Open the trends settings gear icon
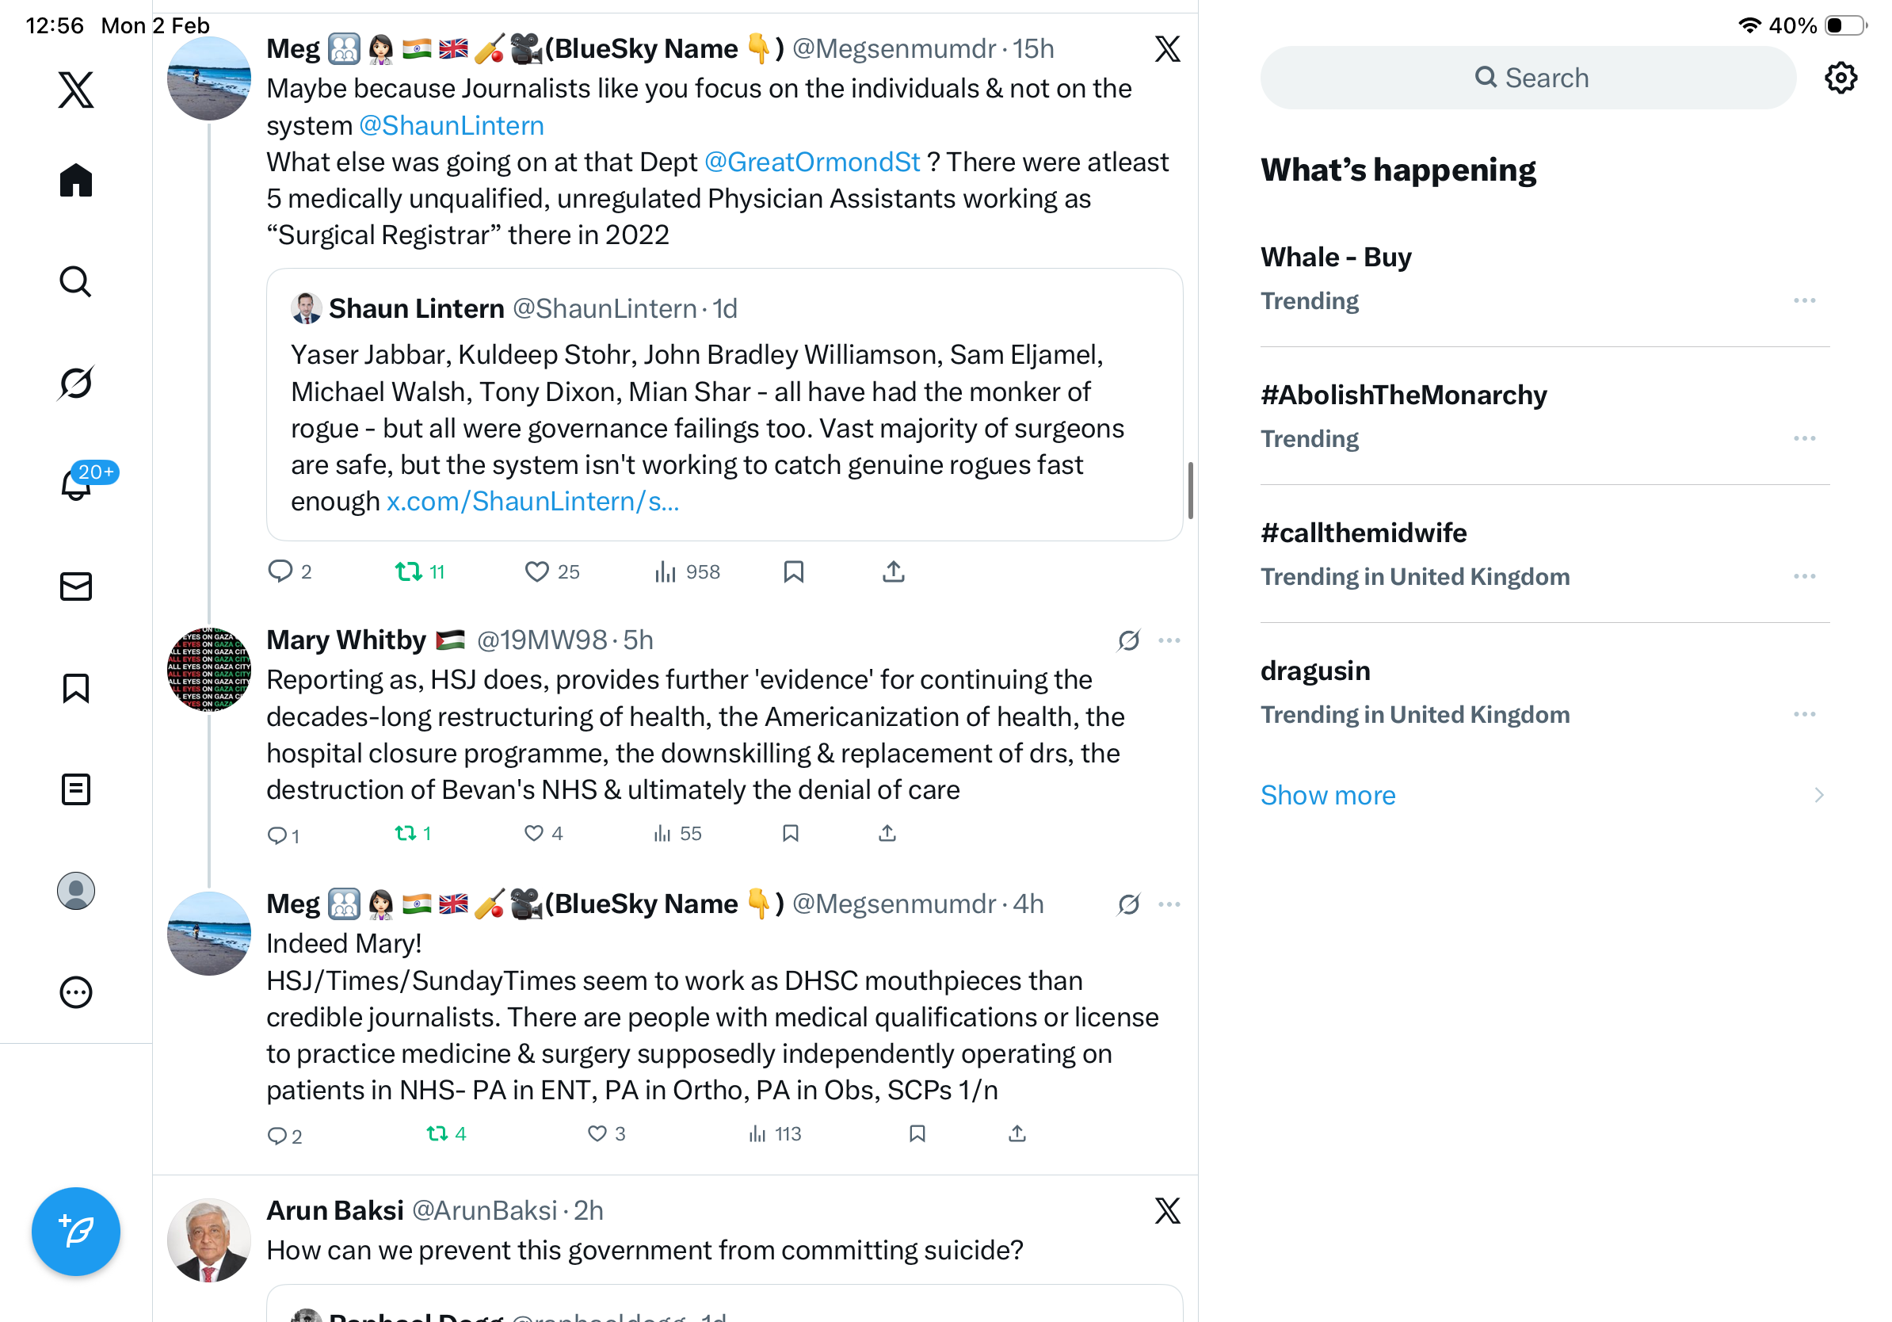 (1841, 78)
